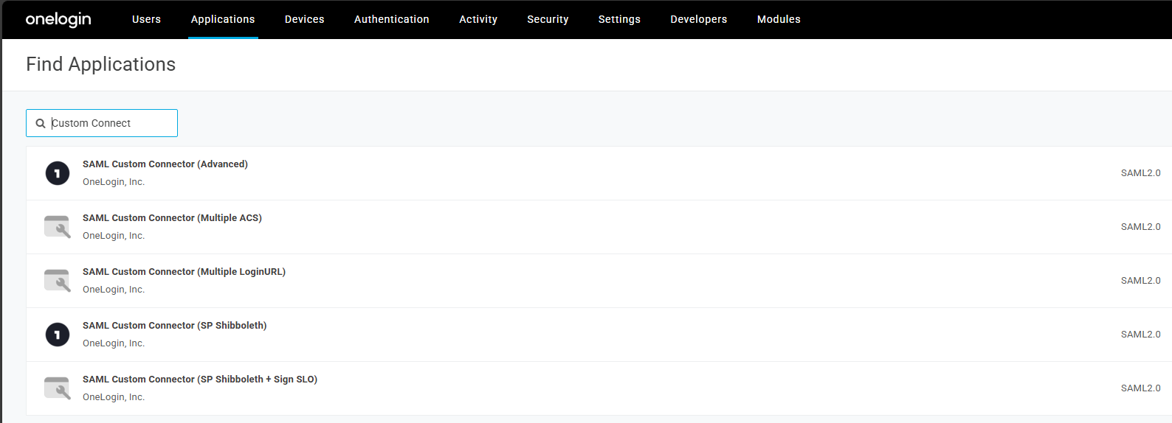Open the Security menu
Screen dimensions: 1172x423
[548, 19]
